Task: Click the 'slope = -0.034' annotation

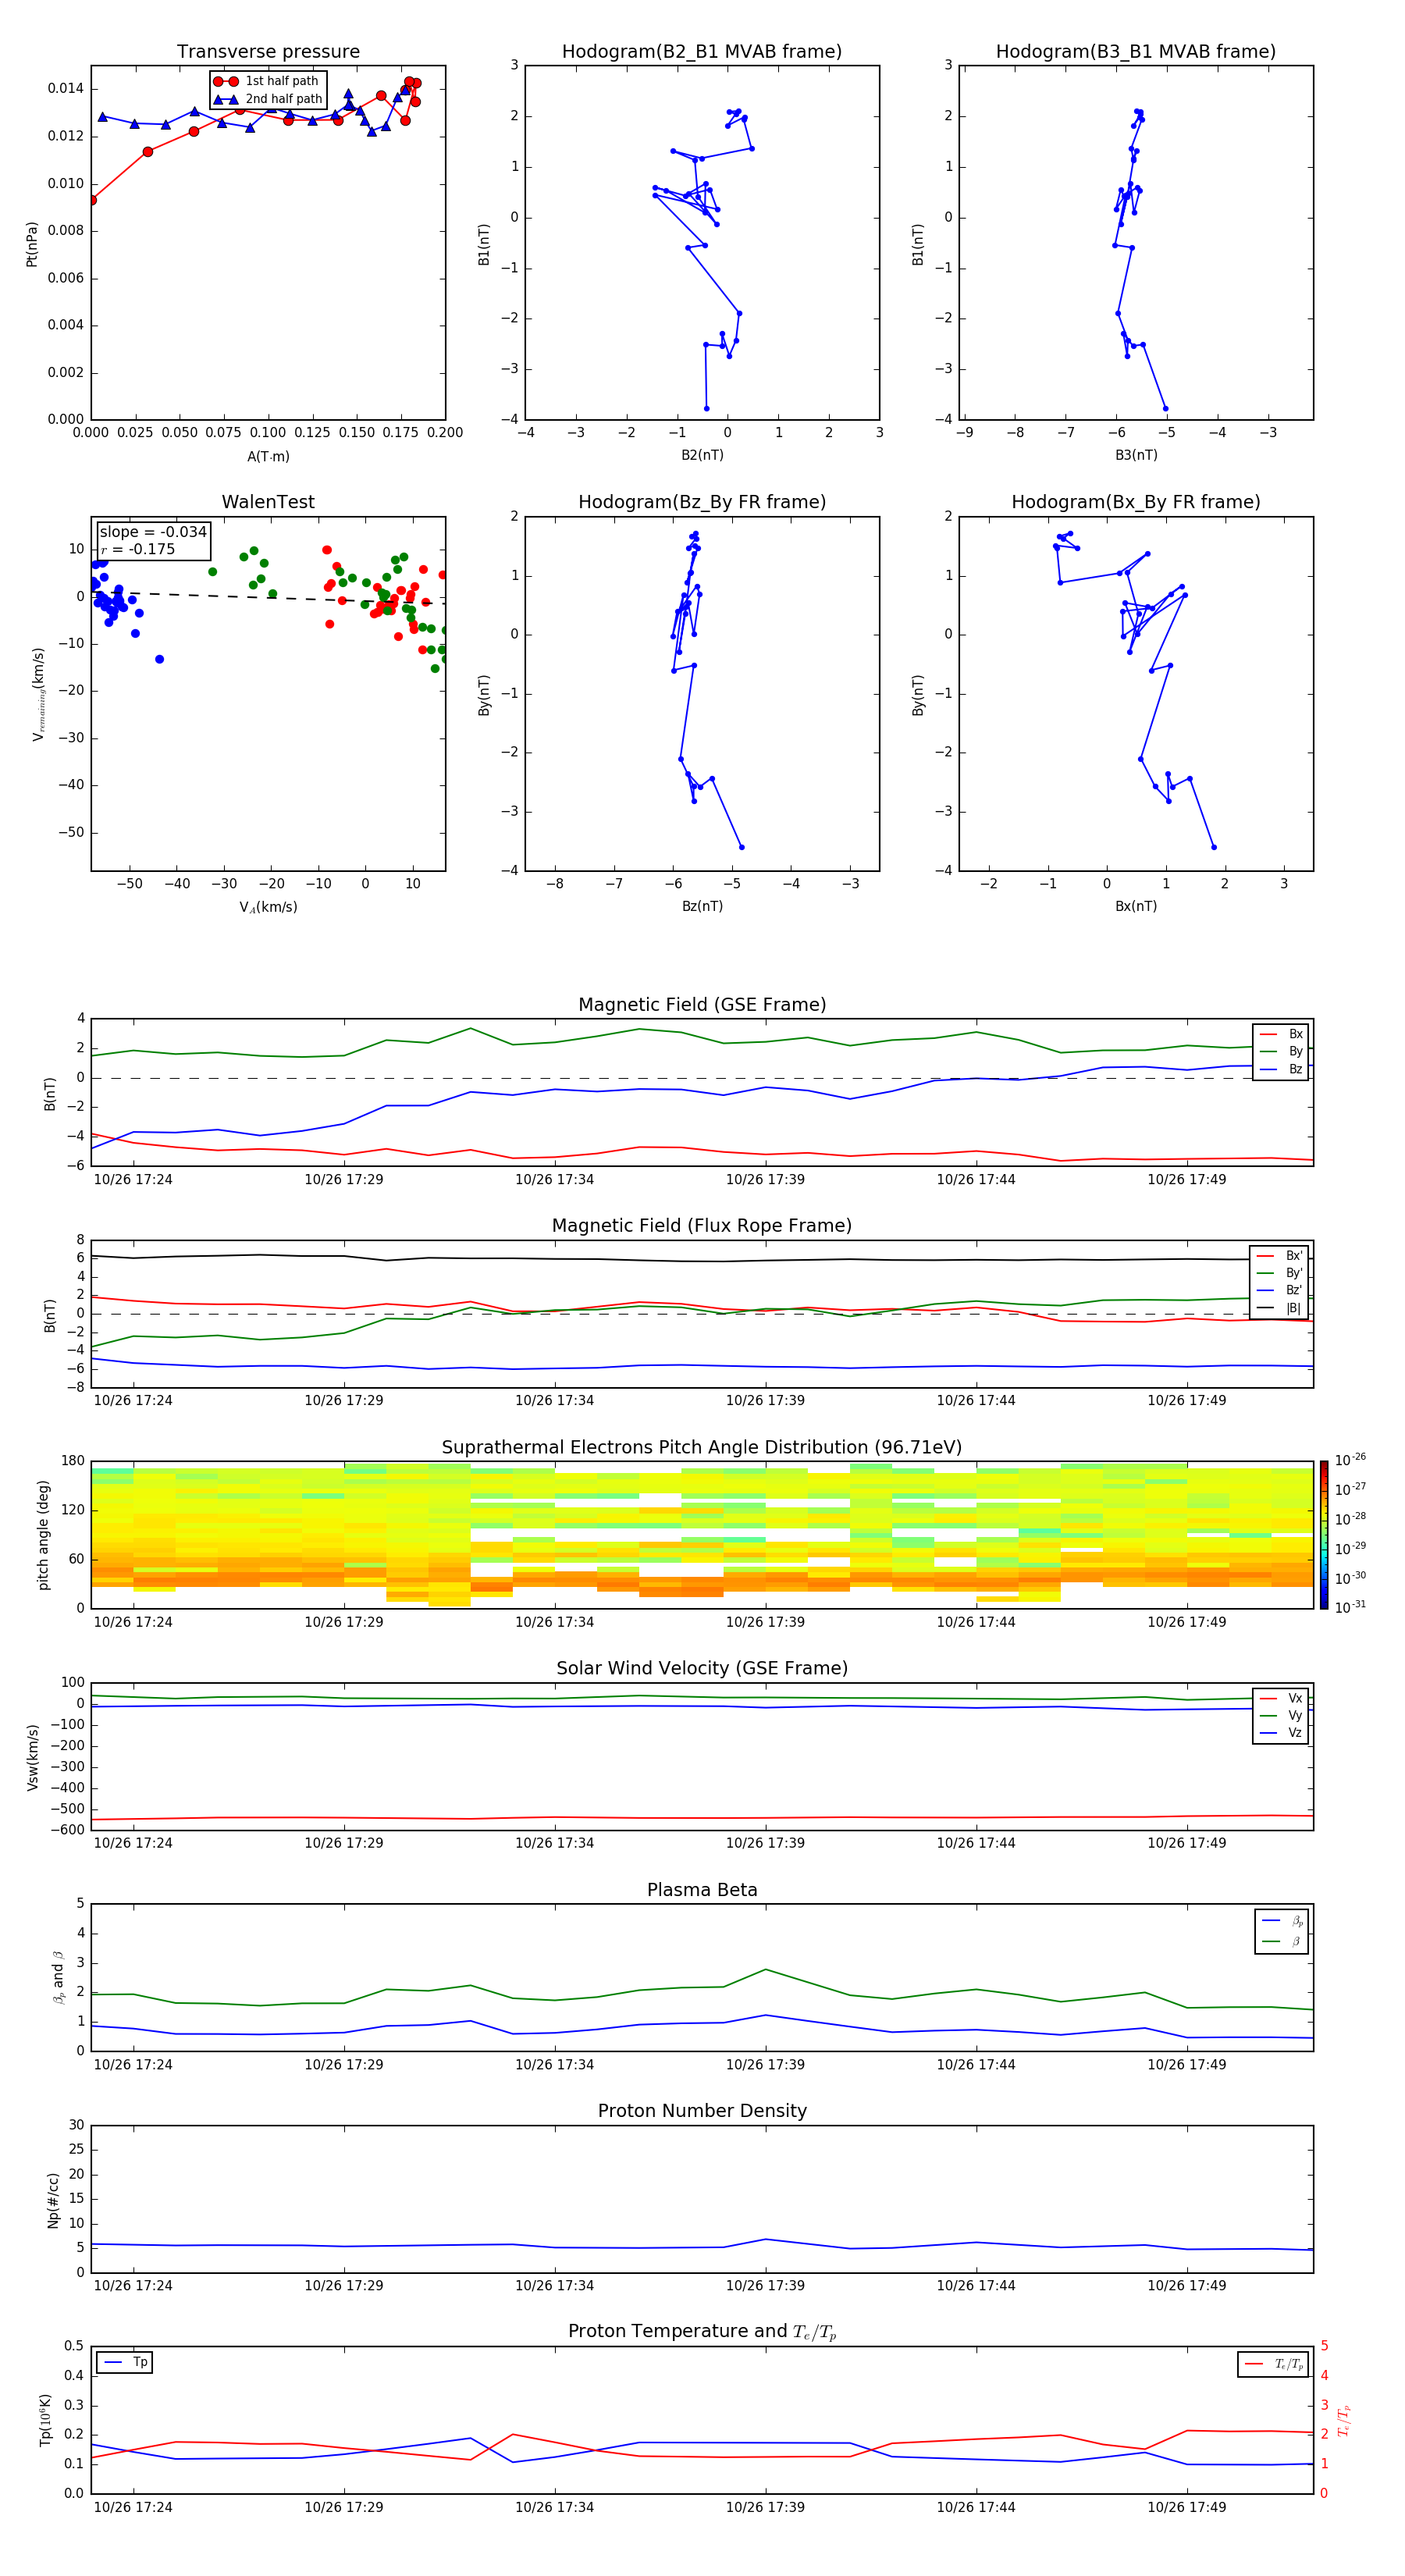Action: 153,532
